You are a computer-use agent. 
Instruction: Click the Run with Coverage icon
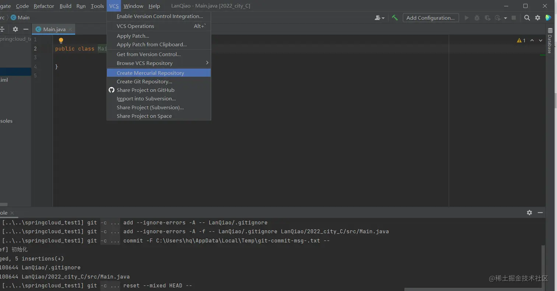tap(487, 18)
